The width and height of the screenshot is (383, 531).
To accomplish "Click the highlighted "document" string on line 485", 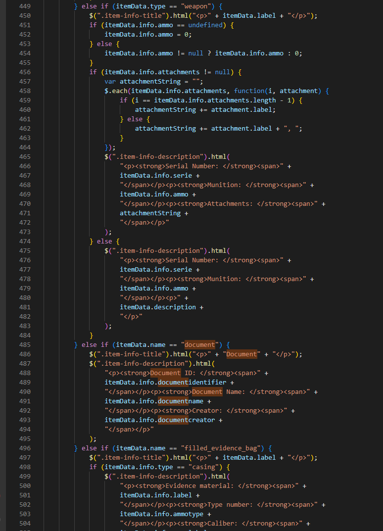I will coord(199,345).
